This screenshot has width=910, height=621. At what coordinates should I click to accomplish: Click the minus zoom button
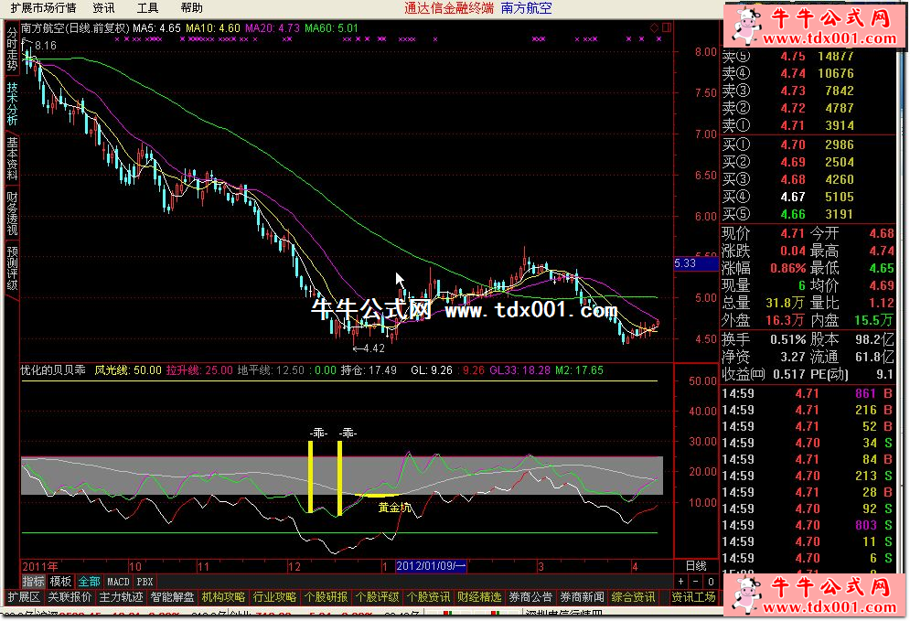pos(696,581)
